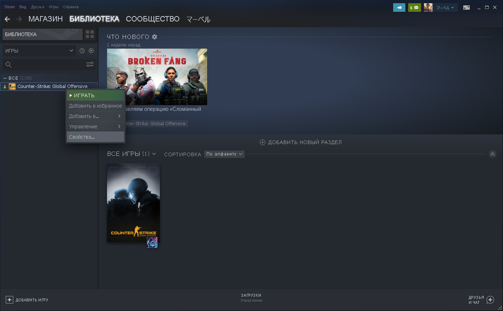The width and height of the screenshot is (503, 311).
Task: Select Свойства... in context menu
Action: [x=95, y=137]
